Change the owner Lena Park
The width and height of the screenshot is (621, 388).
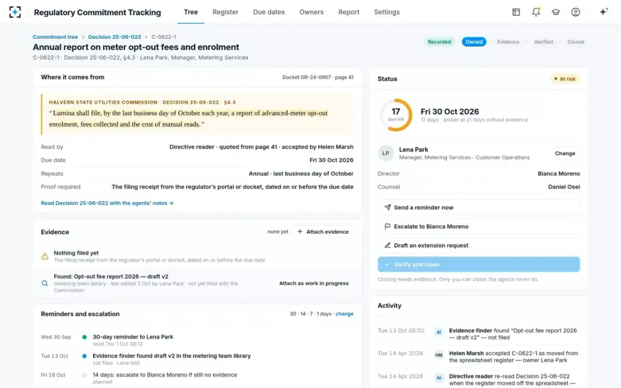coord(565,154)
